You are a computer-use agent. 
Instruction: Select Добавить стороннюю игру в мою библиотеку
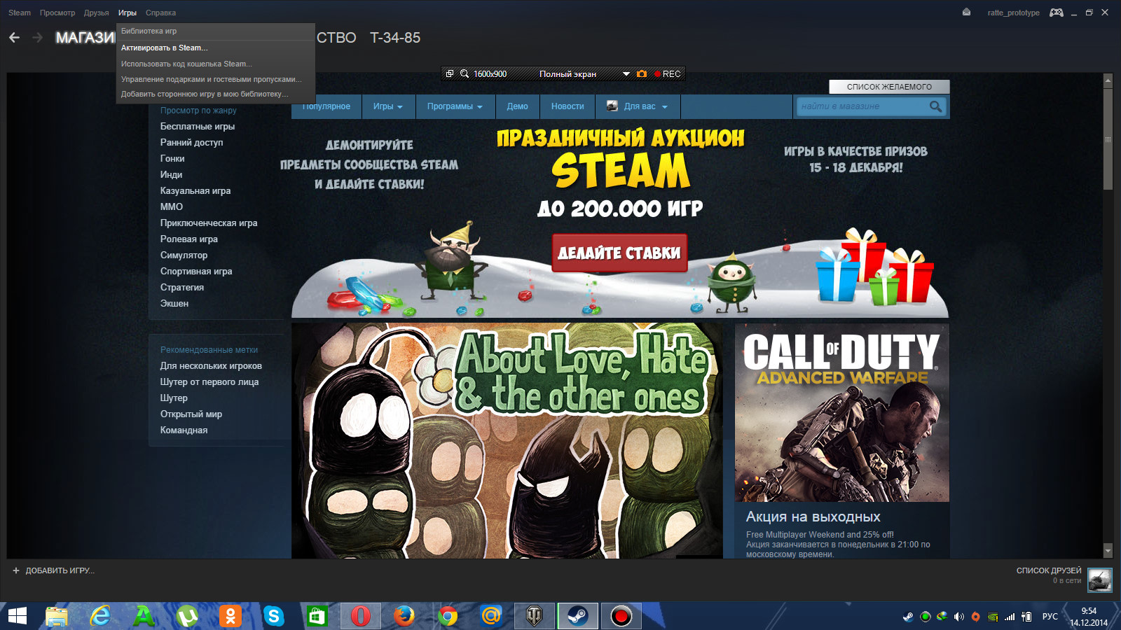[x=215, y=94]
